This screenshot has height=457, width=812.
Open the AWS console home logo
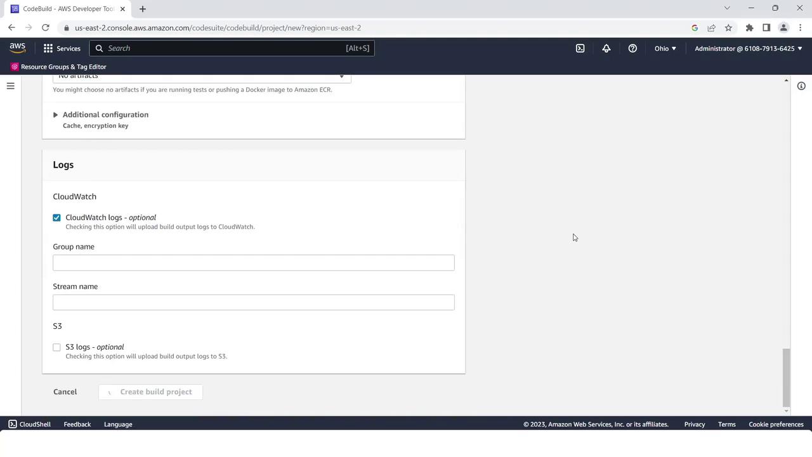18,48
